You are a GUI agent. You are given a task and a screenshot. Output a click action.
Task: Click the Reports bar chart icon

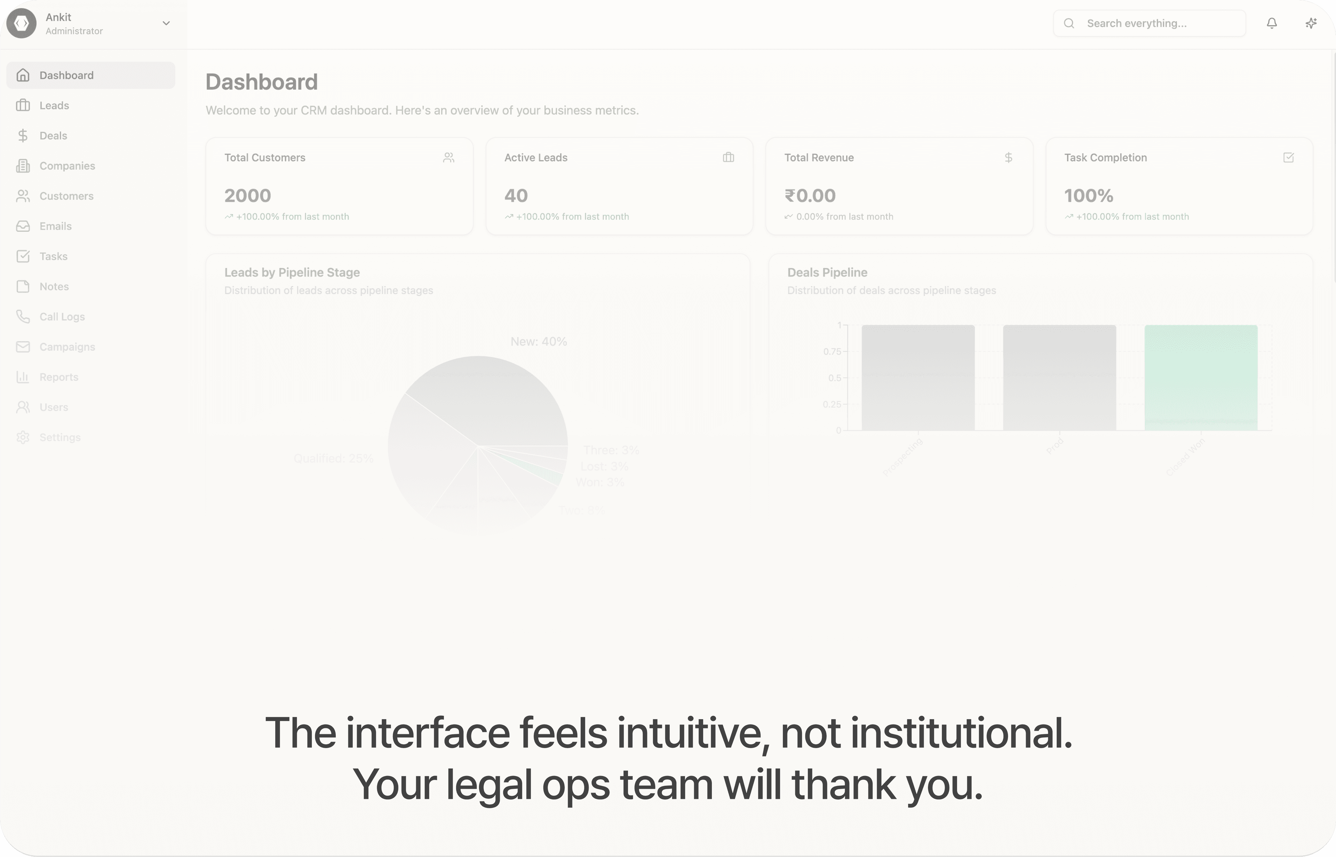(x=23, y=377)
